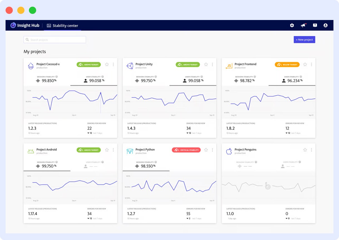Open the user account icon
The width and height of the screenshot is (339, 240).
326,25
